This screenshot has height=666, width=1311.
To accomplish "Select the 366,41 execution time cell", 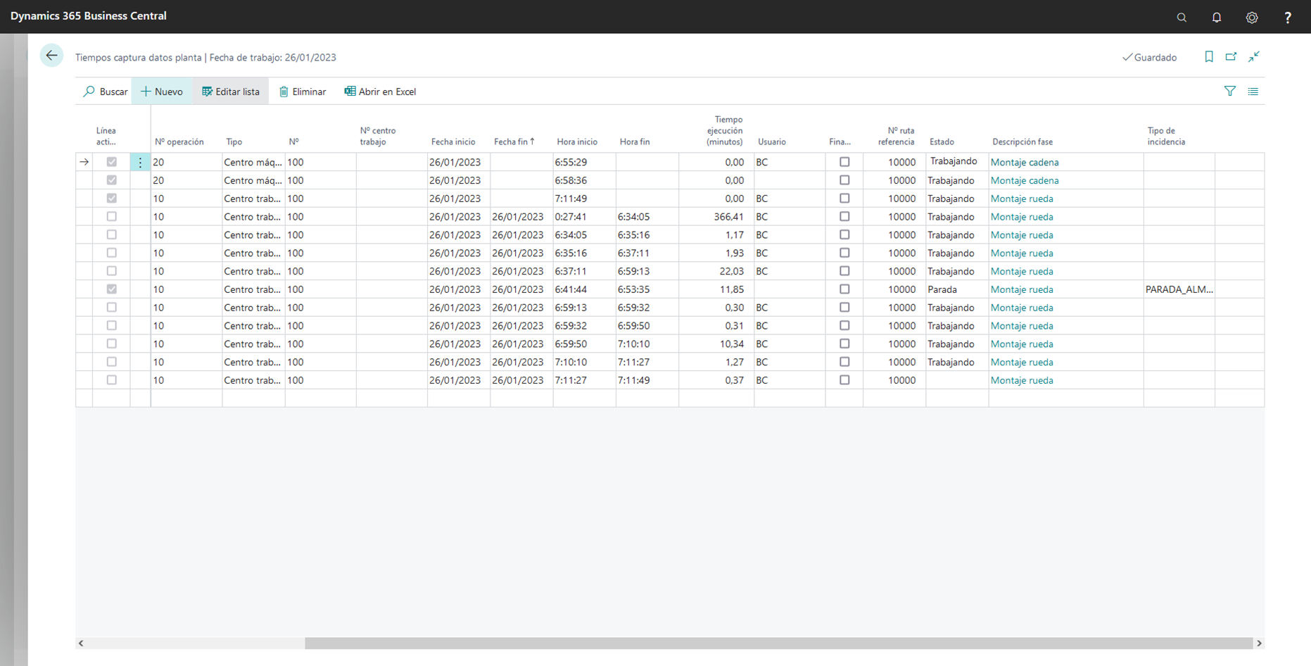I will tap(716, 217).
